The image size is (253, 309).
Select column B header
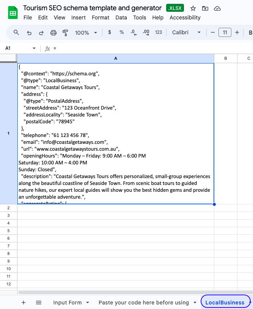tap(226, 58)
